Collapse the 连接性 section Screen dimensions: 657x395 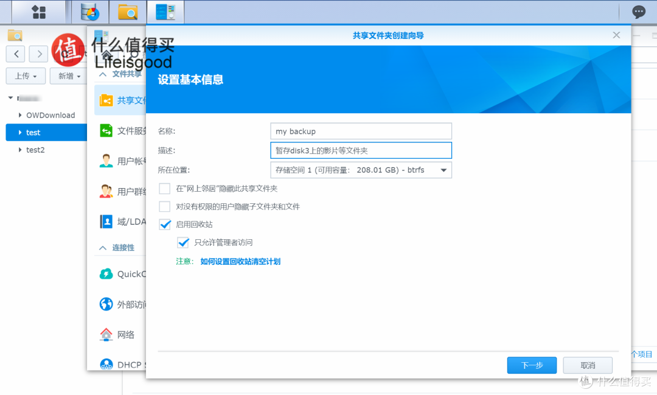103,248
